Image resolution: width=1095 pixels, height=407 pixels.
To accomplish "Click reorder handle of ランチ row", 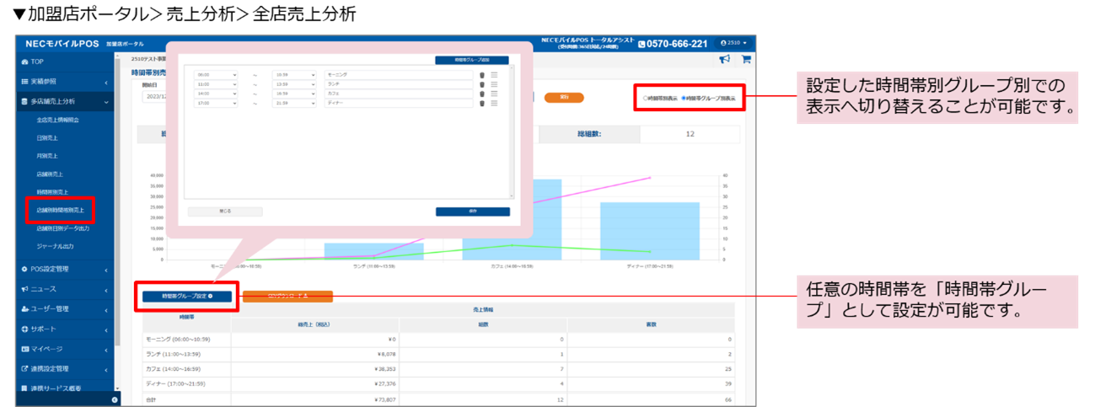I will (x=495, y=85).
